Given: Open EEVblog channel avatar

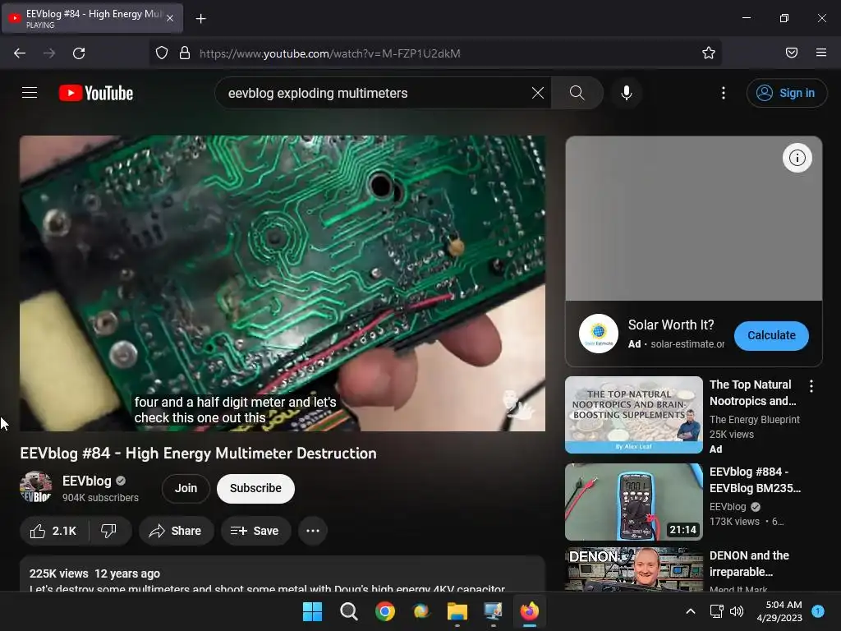Looking at the screenshot, I should [x=36, y=487].
